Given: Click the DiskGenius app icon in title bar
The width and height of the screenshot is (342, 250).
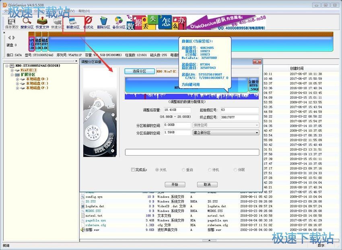Looking at the screenshot, I should [4, 5].
